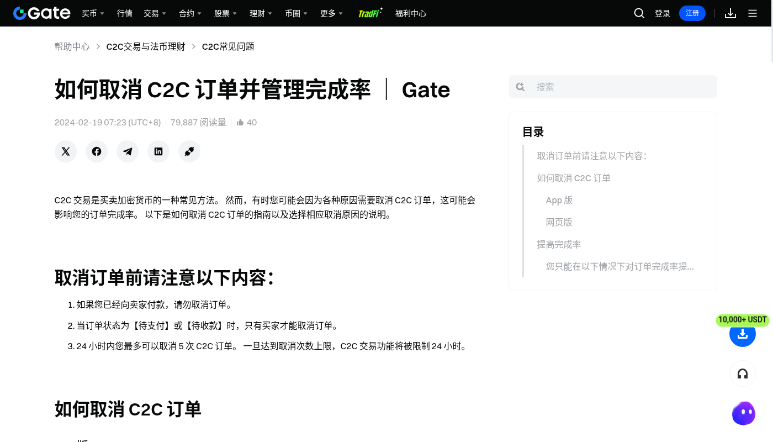Go to 帮助中心 in the breadcrumb
The height and width of the screenshot is (442, 773).
pyautogui.click(x=72, y=46)
